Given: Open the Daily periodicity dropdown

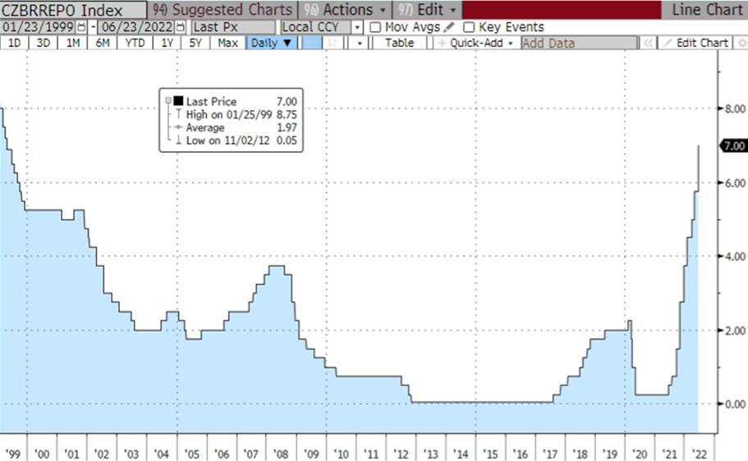Looking at the screenshot, I should [x=272, y=43].
